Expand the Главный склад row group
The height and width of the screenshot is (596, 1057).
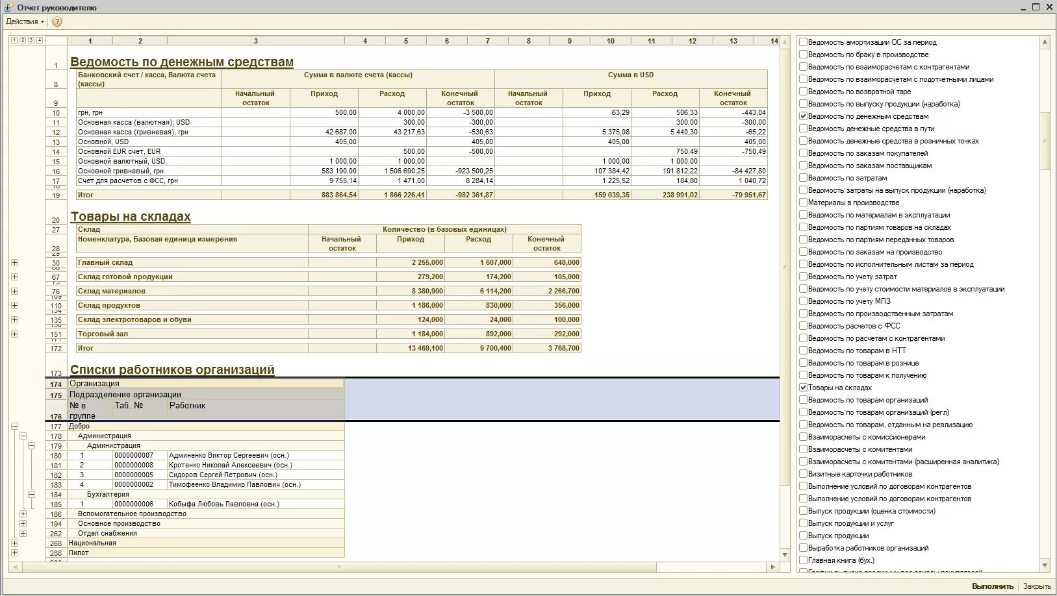tap(14, 263)
